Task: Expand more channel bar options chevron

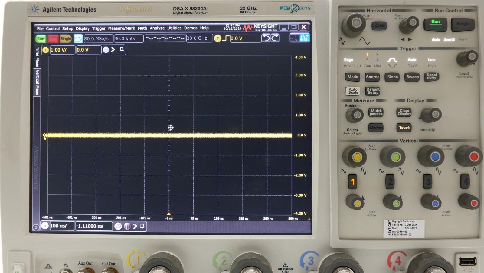Action: [113, 50]
